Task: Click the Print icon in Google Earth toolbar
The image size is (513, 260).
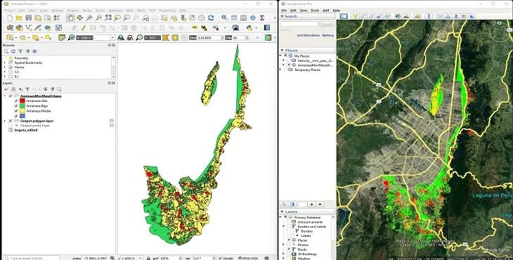Action: click(448, 16)
